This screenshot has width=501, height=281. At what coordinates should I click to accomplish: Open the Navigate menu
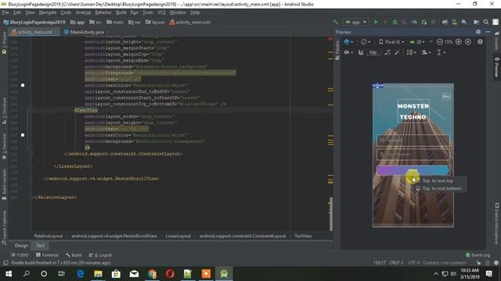48,12
